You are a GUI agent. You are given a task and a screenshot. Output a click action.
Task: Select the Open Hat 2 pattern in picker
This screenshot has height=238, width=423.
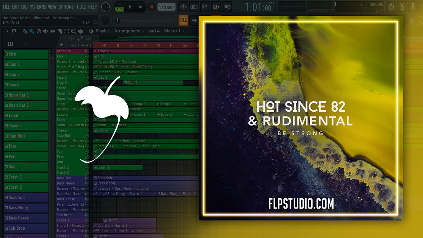26,105
